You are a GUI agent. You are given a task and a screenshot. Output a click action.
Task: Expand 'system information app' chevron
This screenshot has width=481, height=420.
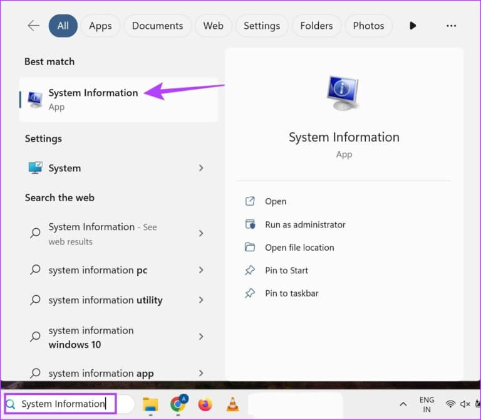tap(201, 373)
